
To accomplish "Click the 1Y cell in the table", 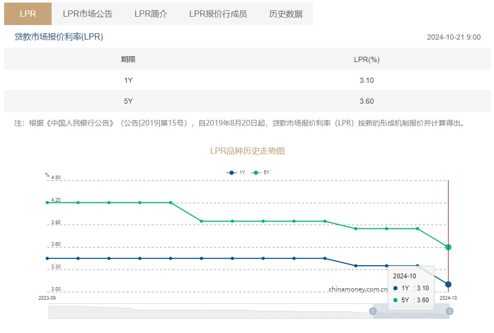I will pyautogui.click(x=128, y=80).
